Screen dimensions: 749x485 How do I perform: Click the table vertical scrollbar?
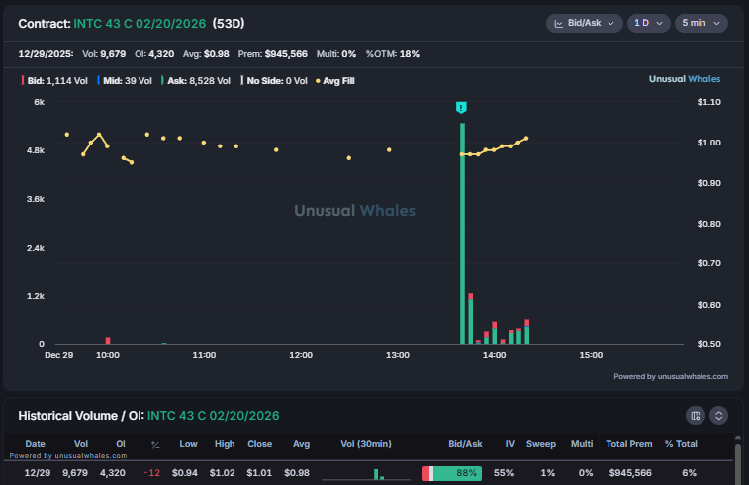[738, 462]
